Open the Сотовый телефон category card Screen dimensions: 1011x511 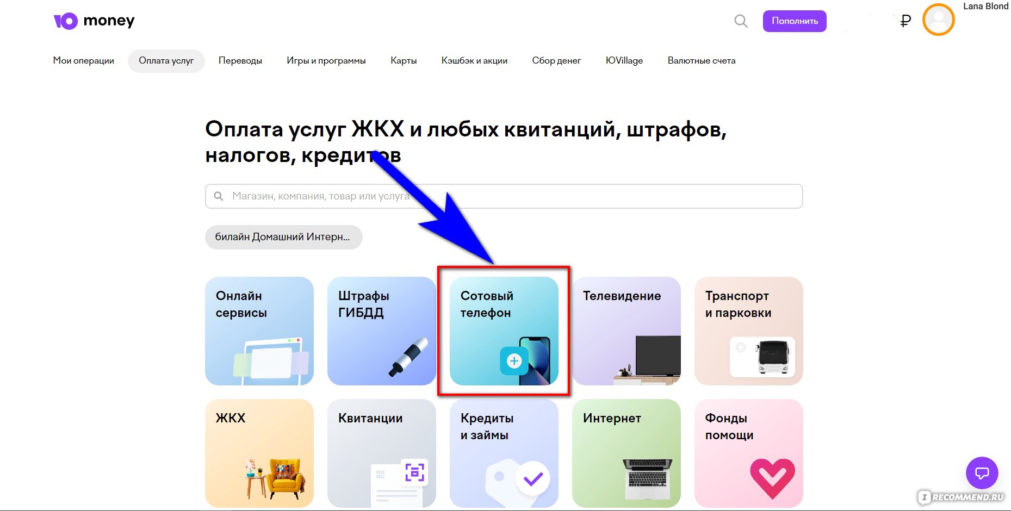coord(504,331)
